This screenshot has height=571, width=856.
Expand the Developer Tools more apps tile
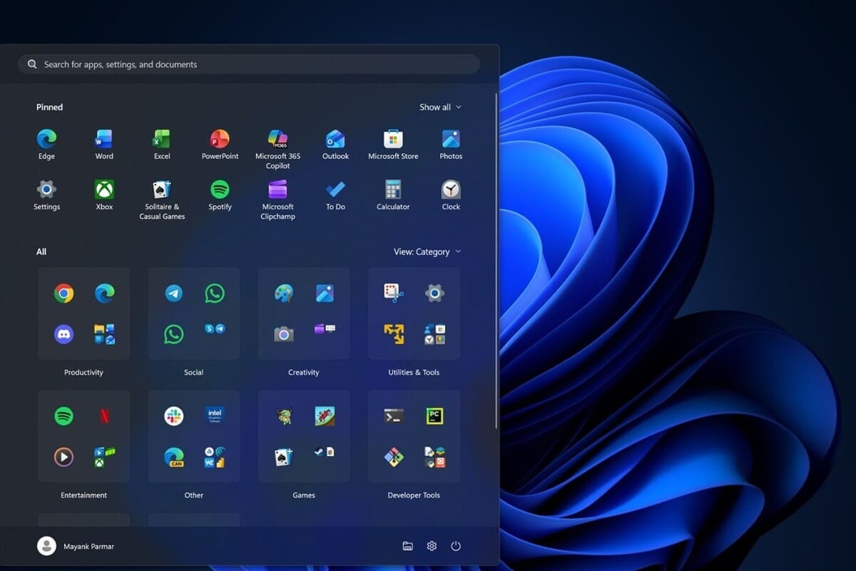(434, 457)
